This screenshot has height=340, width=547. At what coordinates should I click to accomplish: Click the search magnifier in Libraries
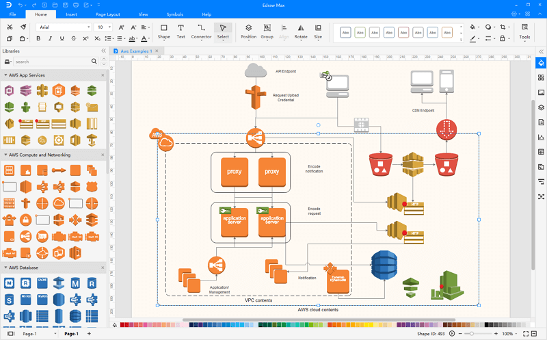(94, 61)
